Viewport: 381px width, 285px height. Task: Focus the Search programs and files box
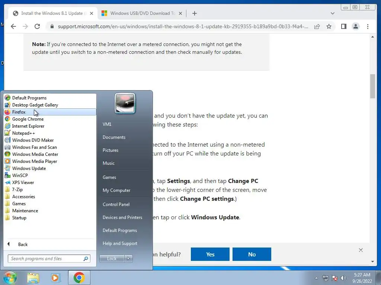click(49, 259)
